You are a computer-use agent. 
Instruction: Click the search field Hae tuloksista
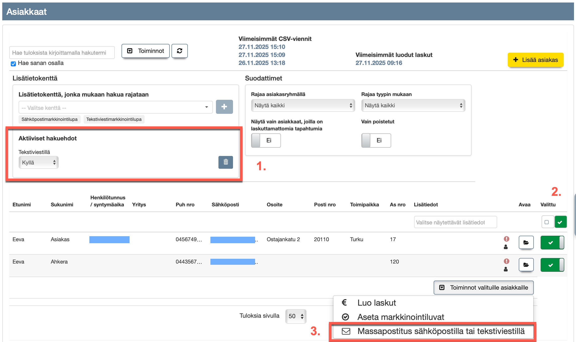tap(62, 53)
